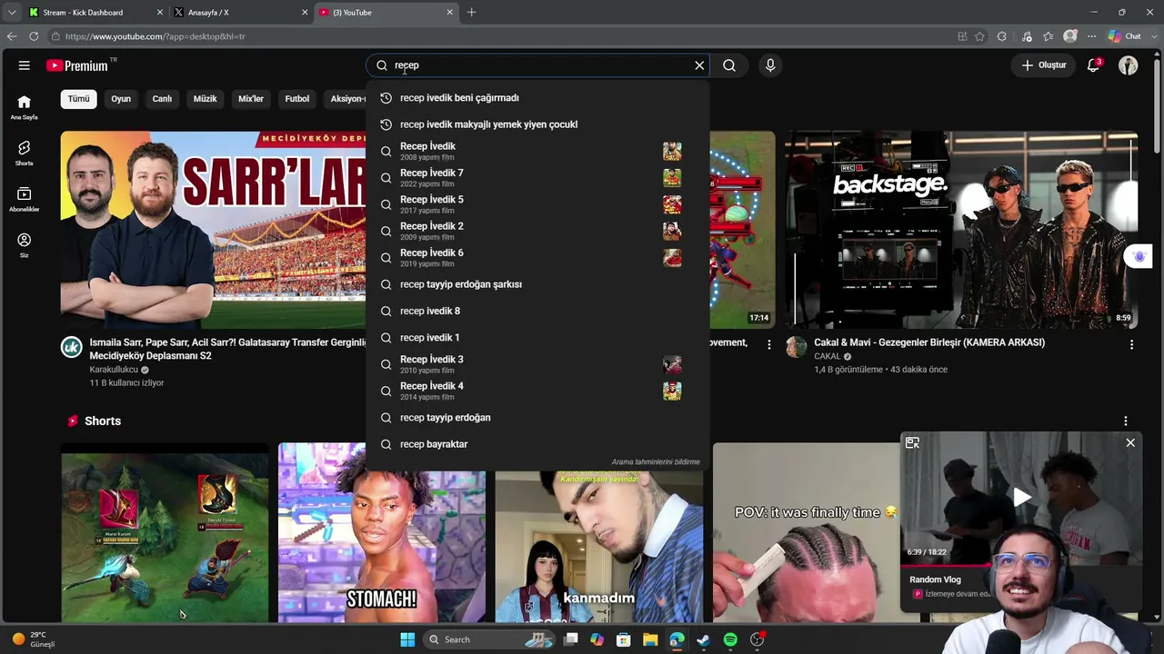The image size is (1164, 654).
Task: Switch to the Anasayfa / X tab
Action: (241, 13)
